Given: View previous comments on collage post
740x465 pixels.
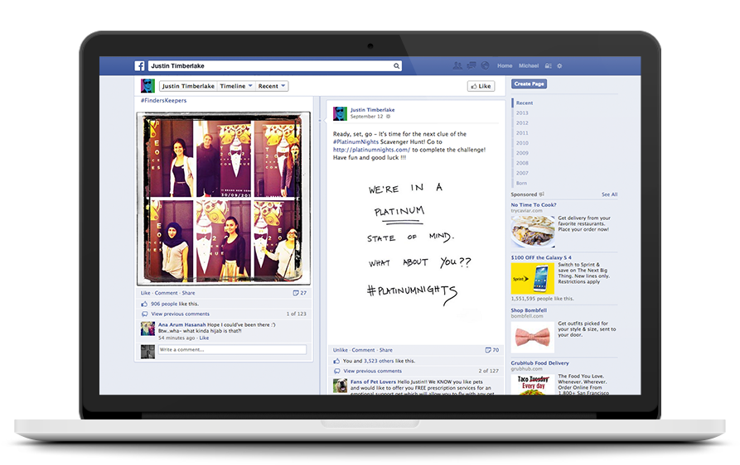Looking at the screenshot, I should pos(180,314).
